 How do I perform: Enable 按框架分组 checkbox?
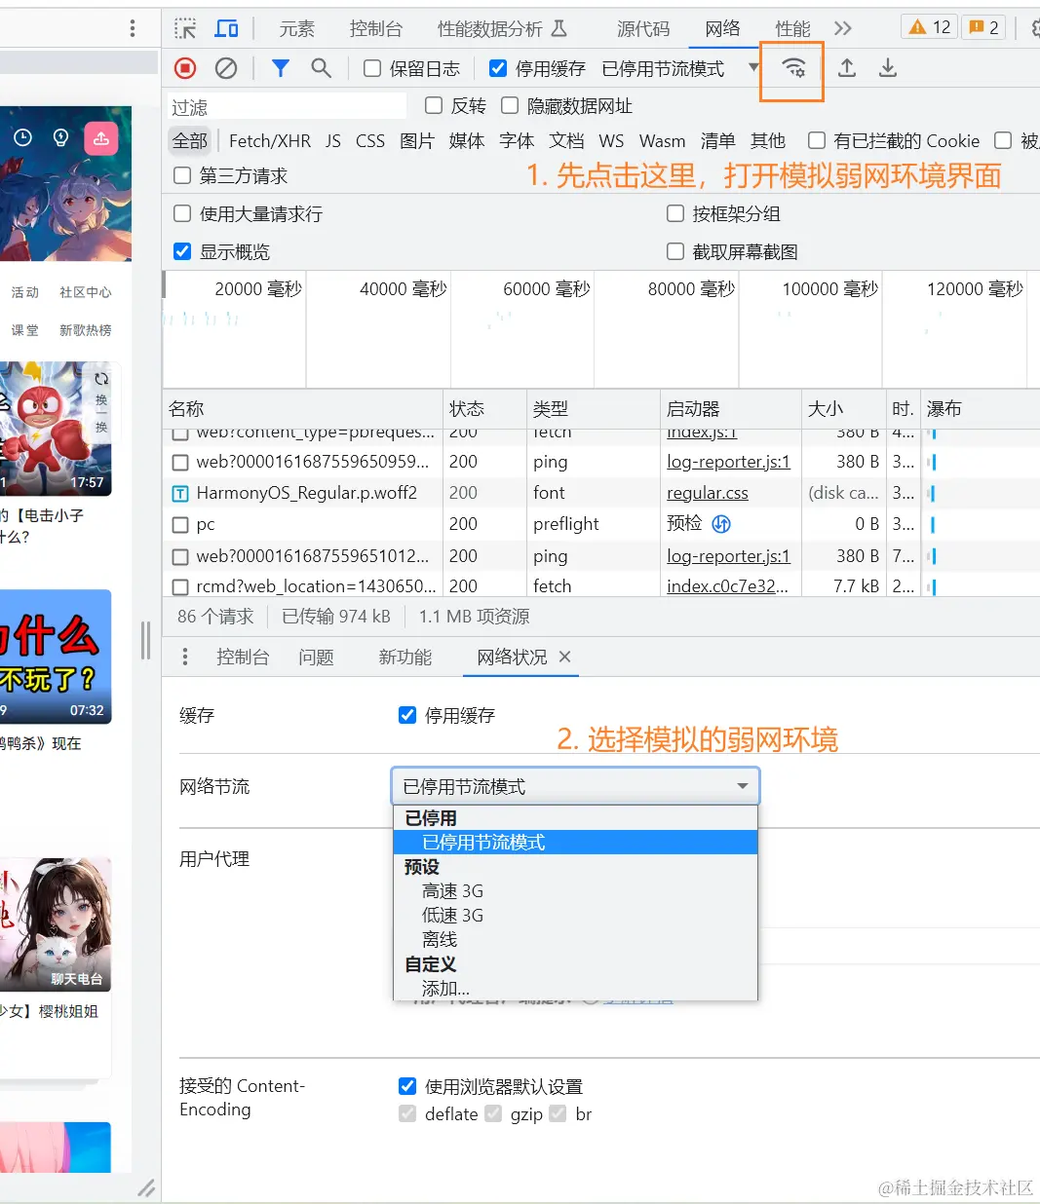[674, 213]
